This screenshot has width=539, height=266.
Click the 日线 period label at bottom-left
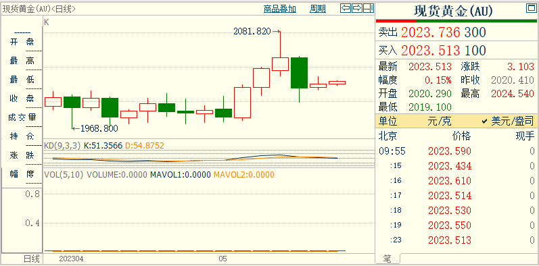tap(31, 259)
